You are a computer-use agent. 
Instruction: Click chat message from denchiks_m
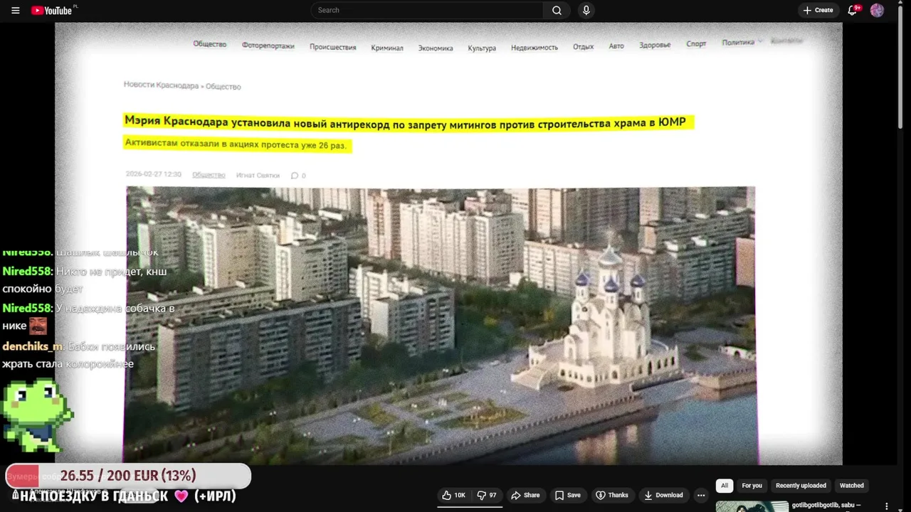pos(78,356)
